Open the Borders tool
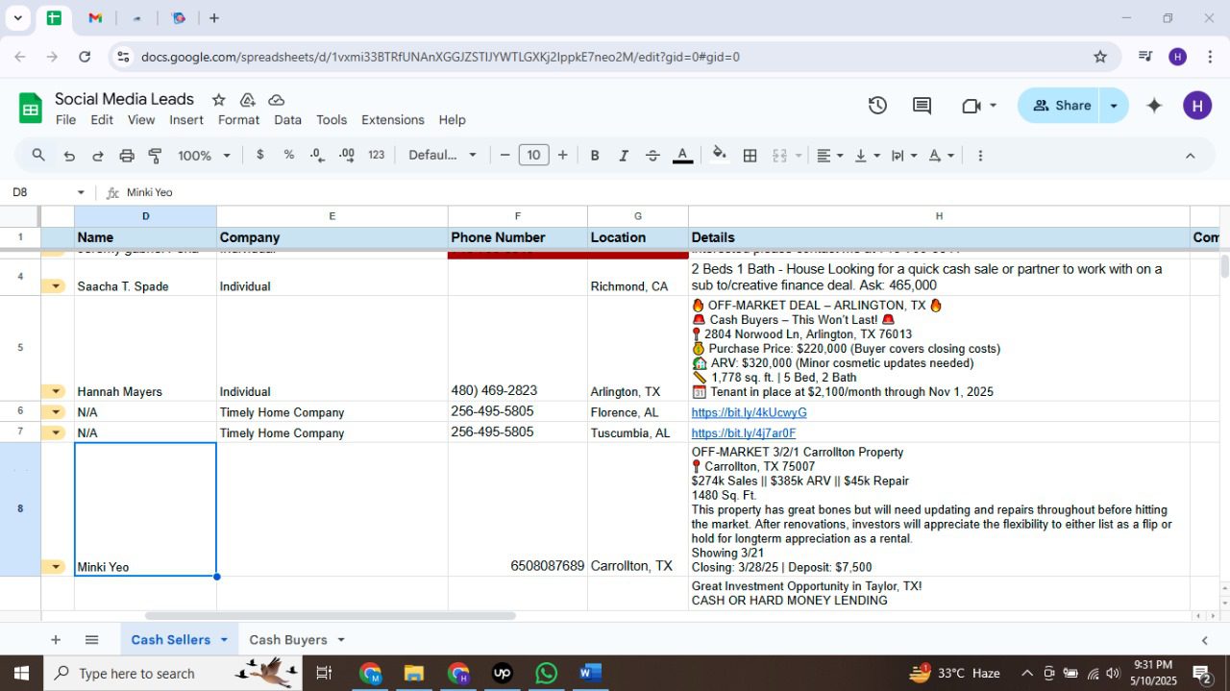The image size is (1230, 691). (750, 156)
